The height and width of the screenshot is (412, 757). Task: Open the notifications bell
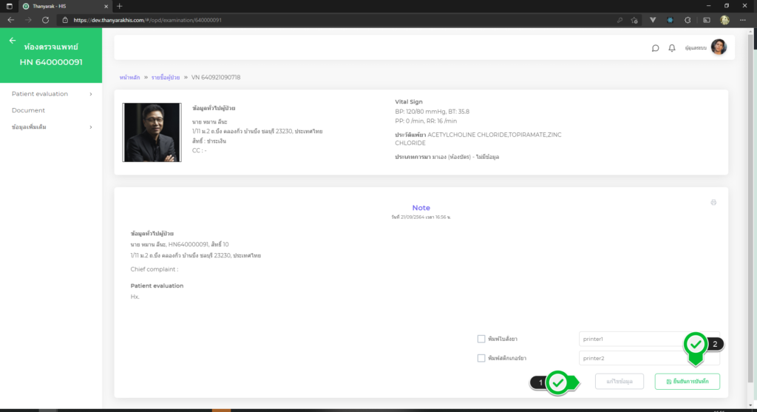(672, 48)
